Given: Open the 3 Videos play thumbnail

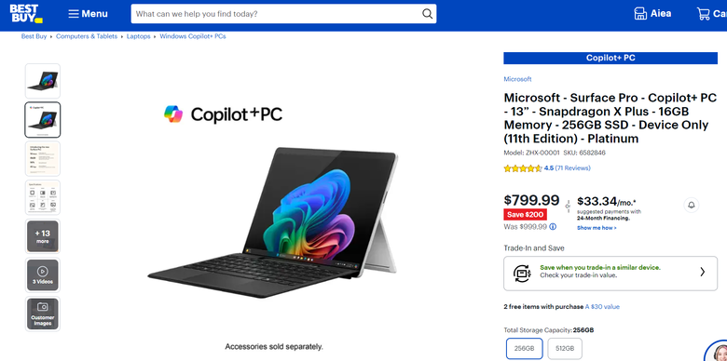Looking at the screenshot, I should tap(43, 274).
